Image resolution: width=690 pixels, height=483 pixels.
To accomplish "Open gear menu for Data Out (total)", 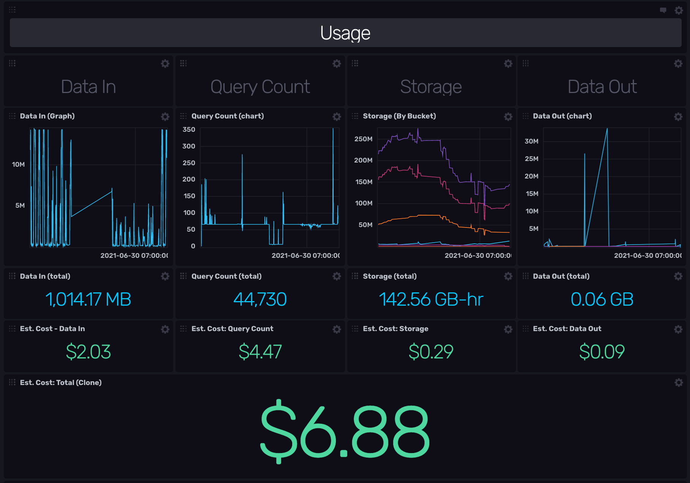I will (678, 276).
